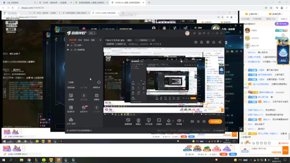This screenshot has width=290, height=163.
Task: Open a new browser tab
Action: point(149,3)
